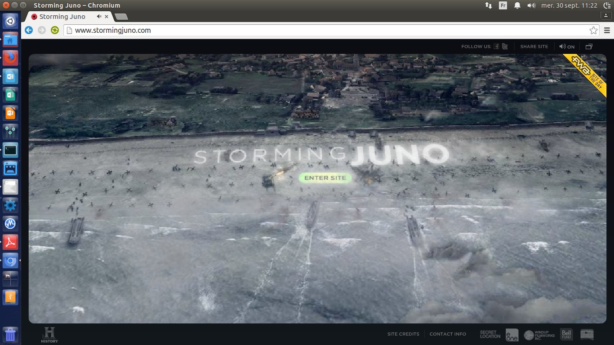This screenshot has height=345, width=614.
Task: Open the Twitter follow icon
Action: click(x=505, y=46)
